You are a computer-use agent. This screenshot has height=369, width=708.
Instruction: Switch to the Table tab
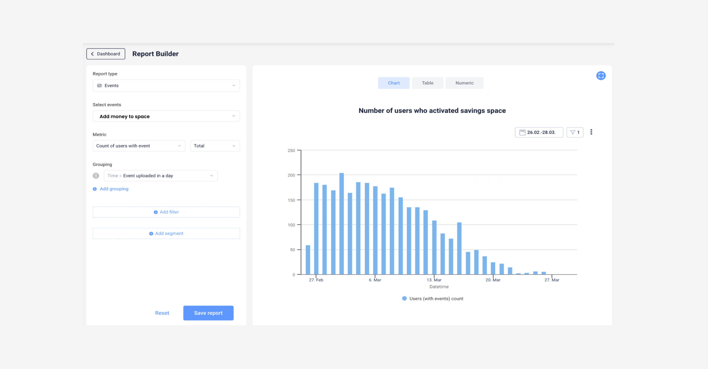coord(427,83)
